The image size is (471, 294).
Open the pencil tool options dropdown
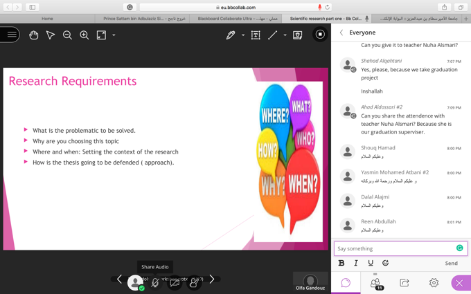click(x=243, y=35)
